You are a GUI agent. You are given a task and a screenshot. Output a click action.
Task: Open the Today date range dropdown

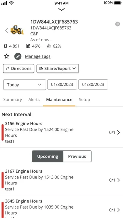(x=25, y=85)
